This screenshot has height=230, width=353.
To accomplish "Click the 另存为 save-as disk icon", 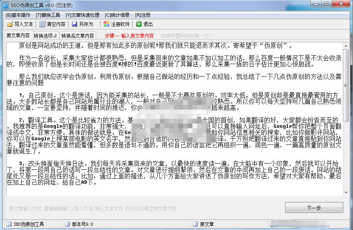I will (x=74, y=24).
